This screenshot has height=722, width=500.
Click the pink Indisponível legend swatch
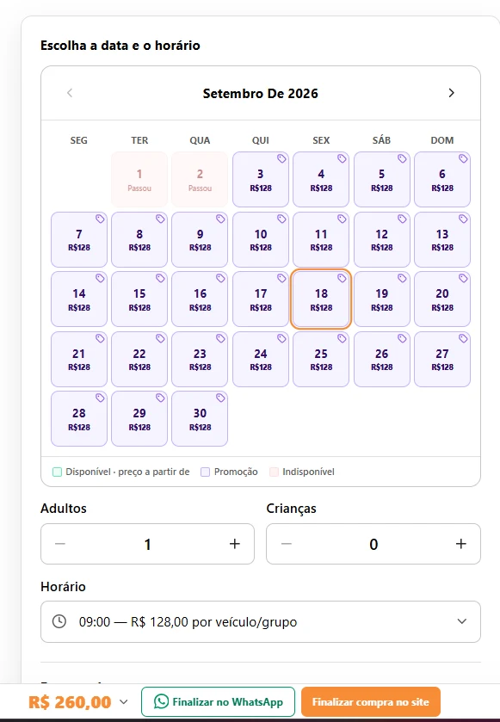coord(274,472)
